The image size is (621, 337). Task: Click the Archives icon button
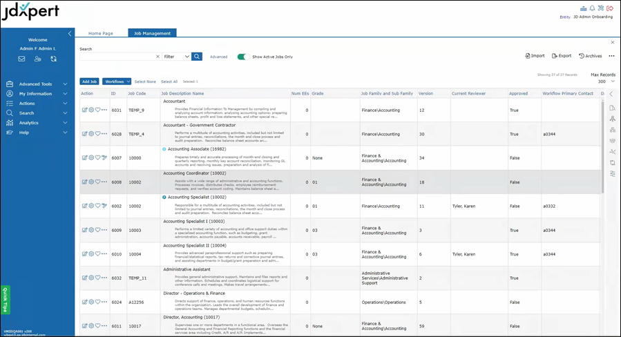[591, 56]
